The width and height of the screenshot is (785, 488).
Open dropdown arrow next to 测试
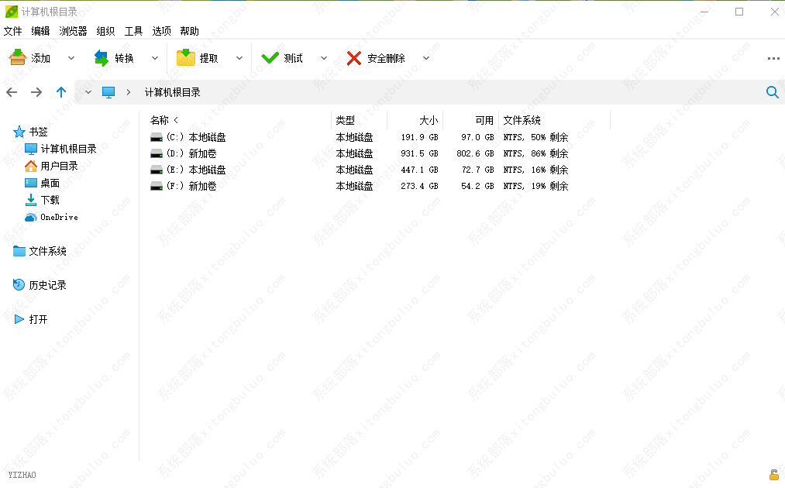[x=324, y=58]
